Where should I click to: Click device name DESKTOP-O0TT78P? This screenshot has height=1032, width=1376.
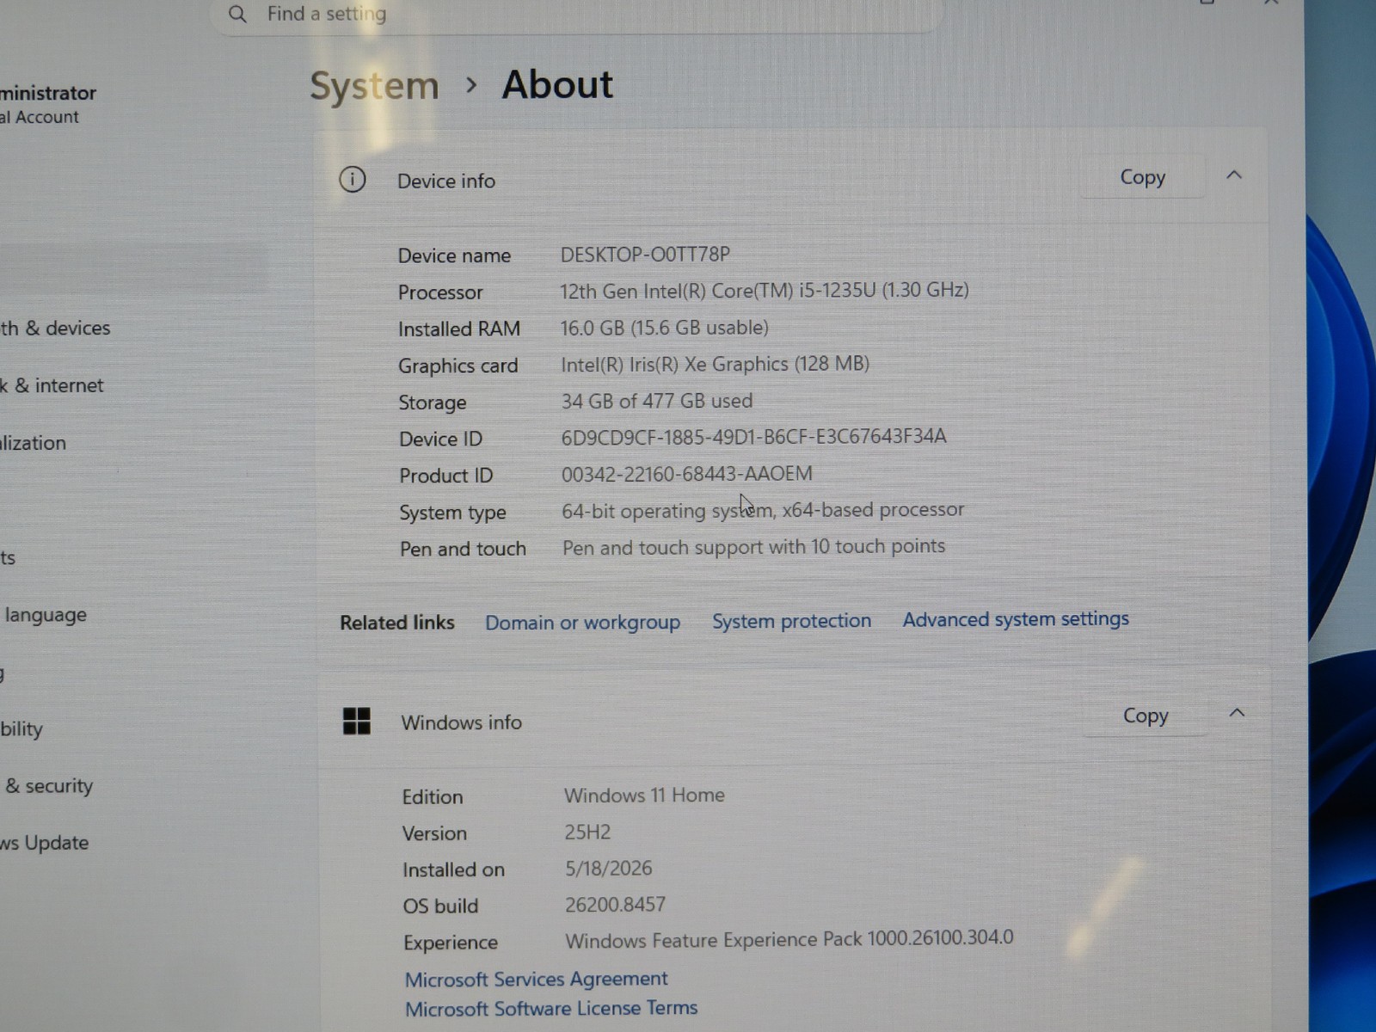pos(645,255)
